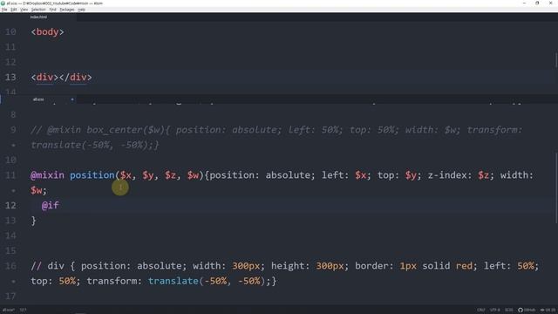
Task: Open the Edit menu
Action: [14, 10]
